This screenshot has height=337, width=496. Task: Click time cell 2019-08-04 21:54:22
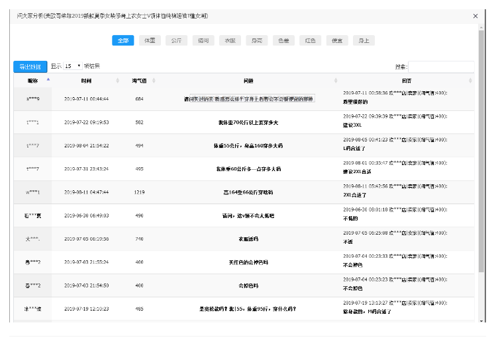pyautogui.click(x=86, y=145)
